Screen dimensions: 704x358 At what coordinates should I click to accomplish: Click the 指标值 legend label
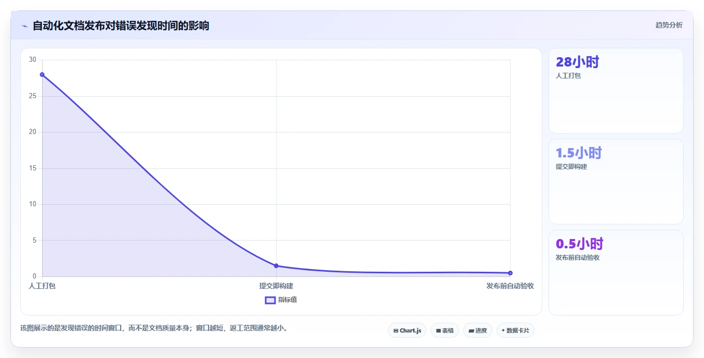(288, 300)
